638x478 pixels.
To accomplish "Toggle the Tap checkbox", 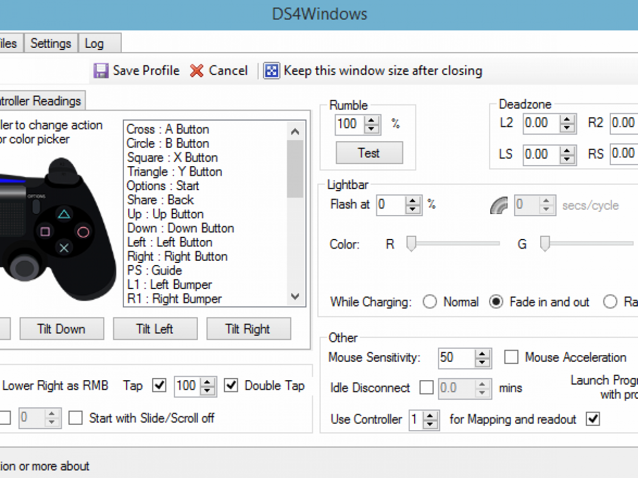I will click(159, 386).
